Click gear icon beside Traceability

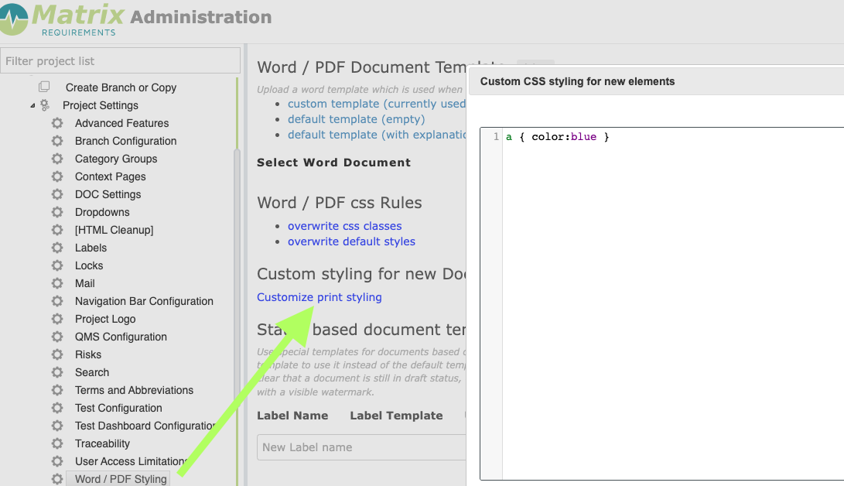57,443
